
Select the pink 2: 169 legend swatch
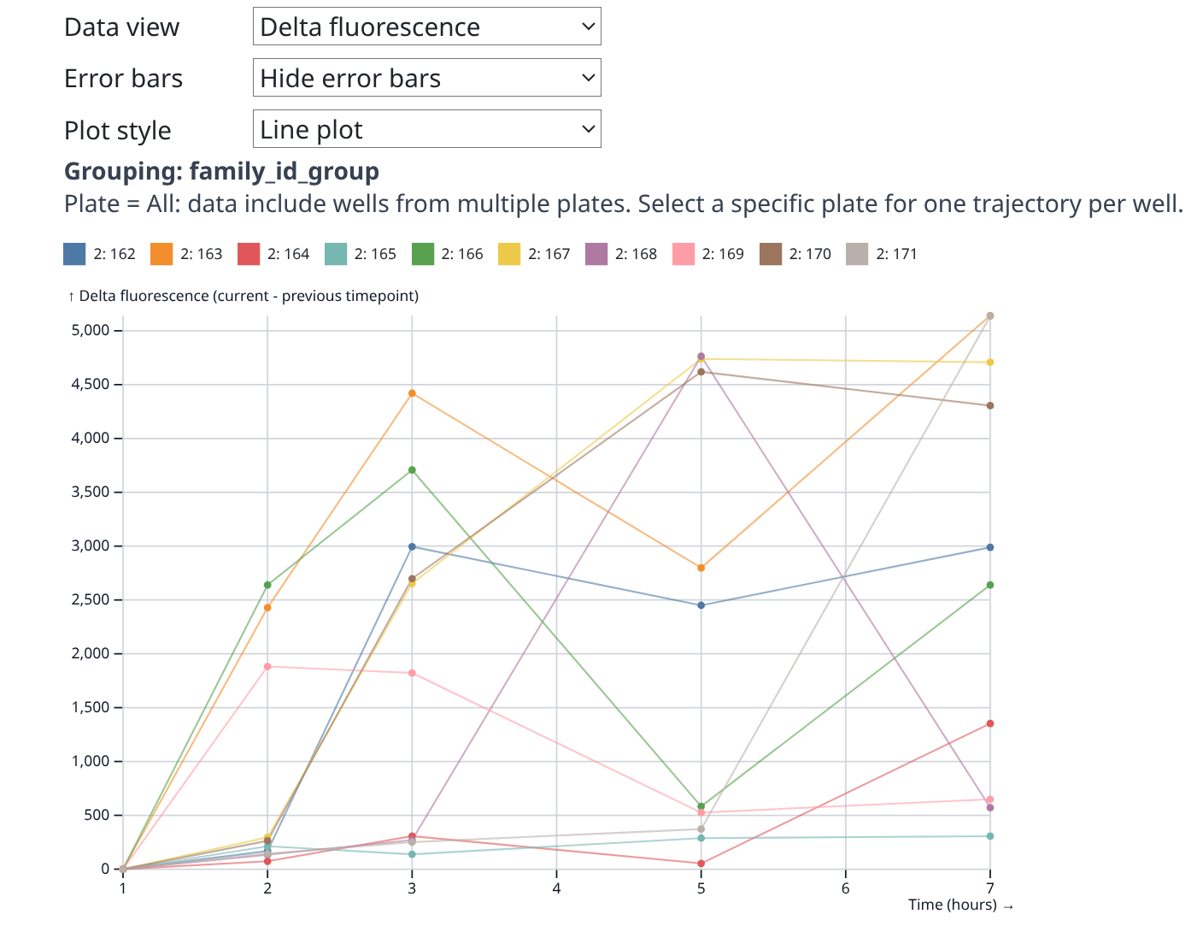pos(684,254)
